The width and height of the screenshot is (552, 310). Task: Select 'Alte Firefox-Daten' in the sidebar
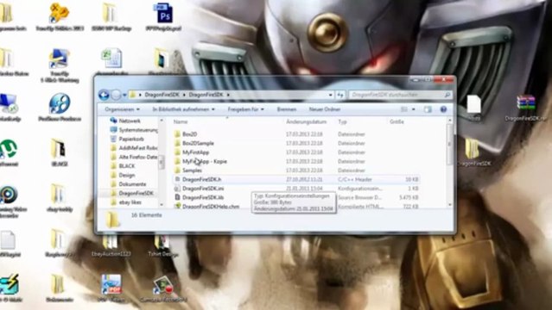tap(134, 157)
